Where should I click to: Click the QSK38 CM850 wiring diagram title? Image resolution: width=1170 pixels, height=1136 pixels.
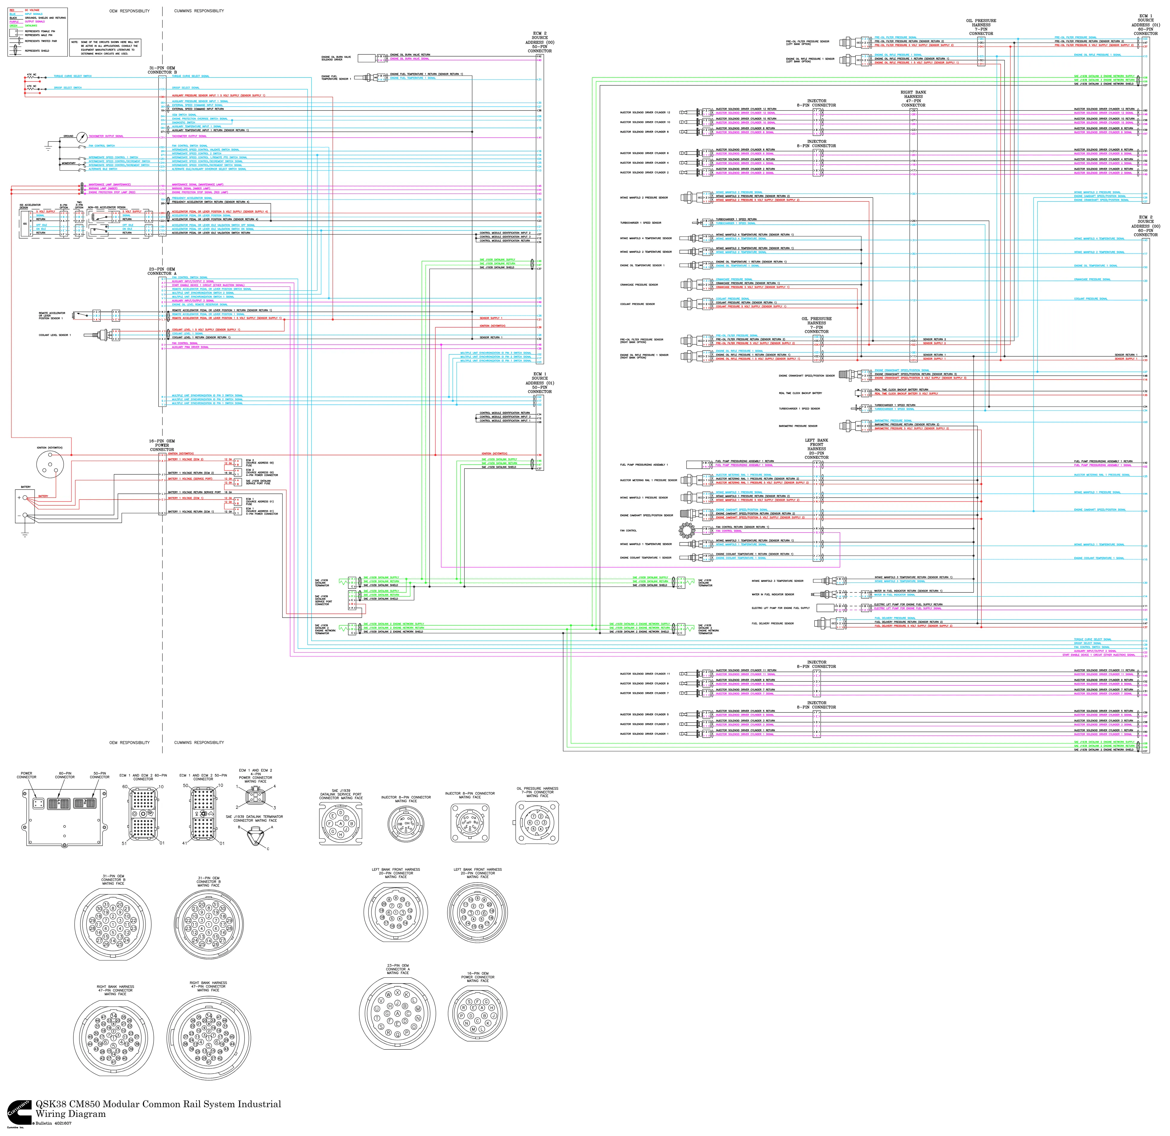pos(158,1109)
